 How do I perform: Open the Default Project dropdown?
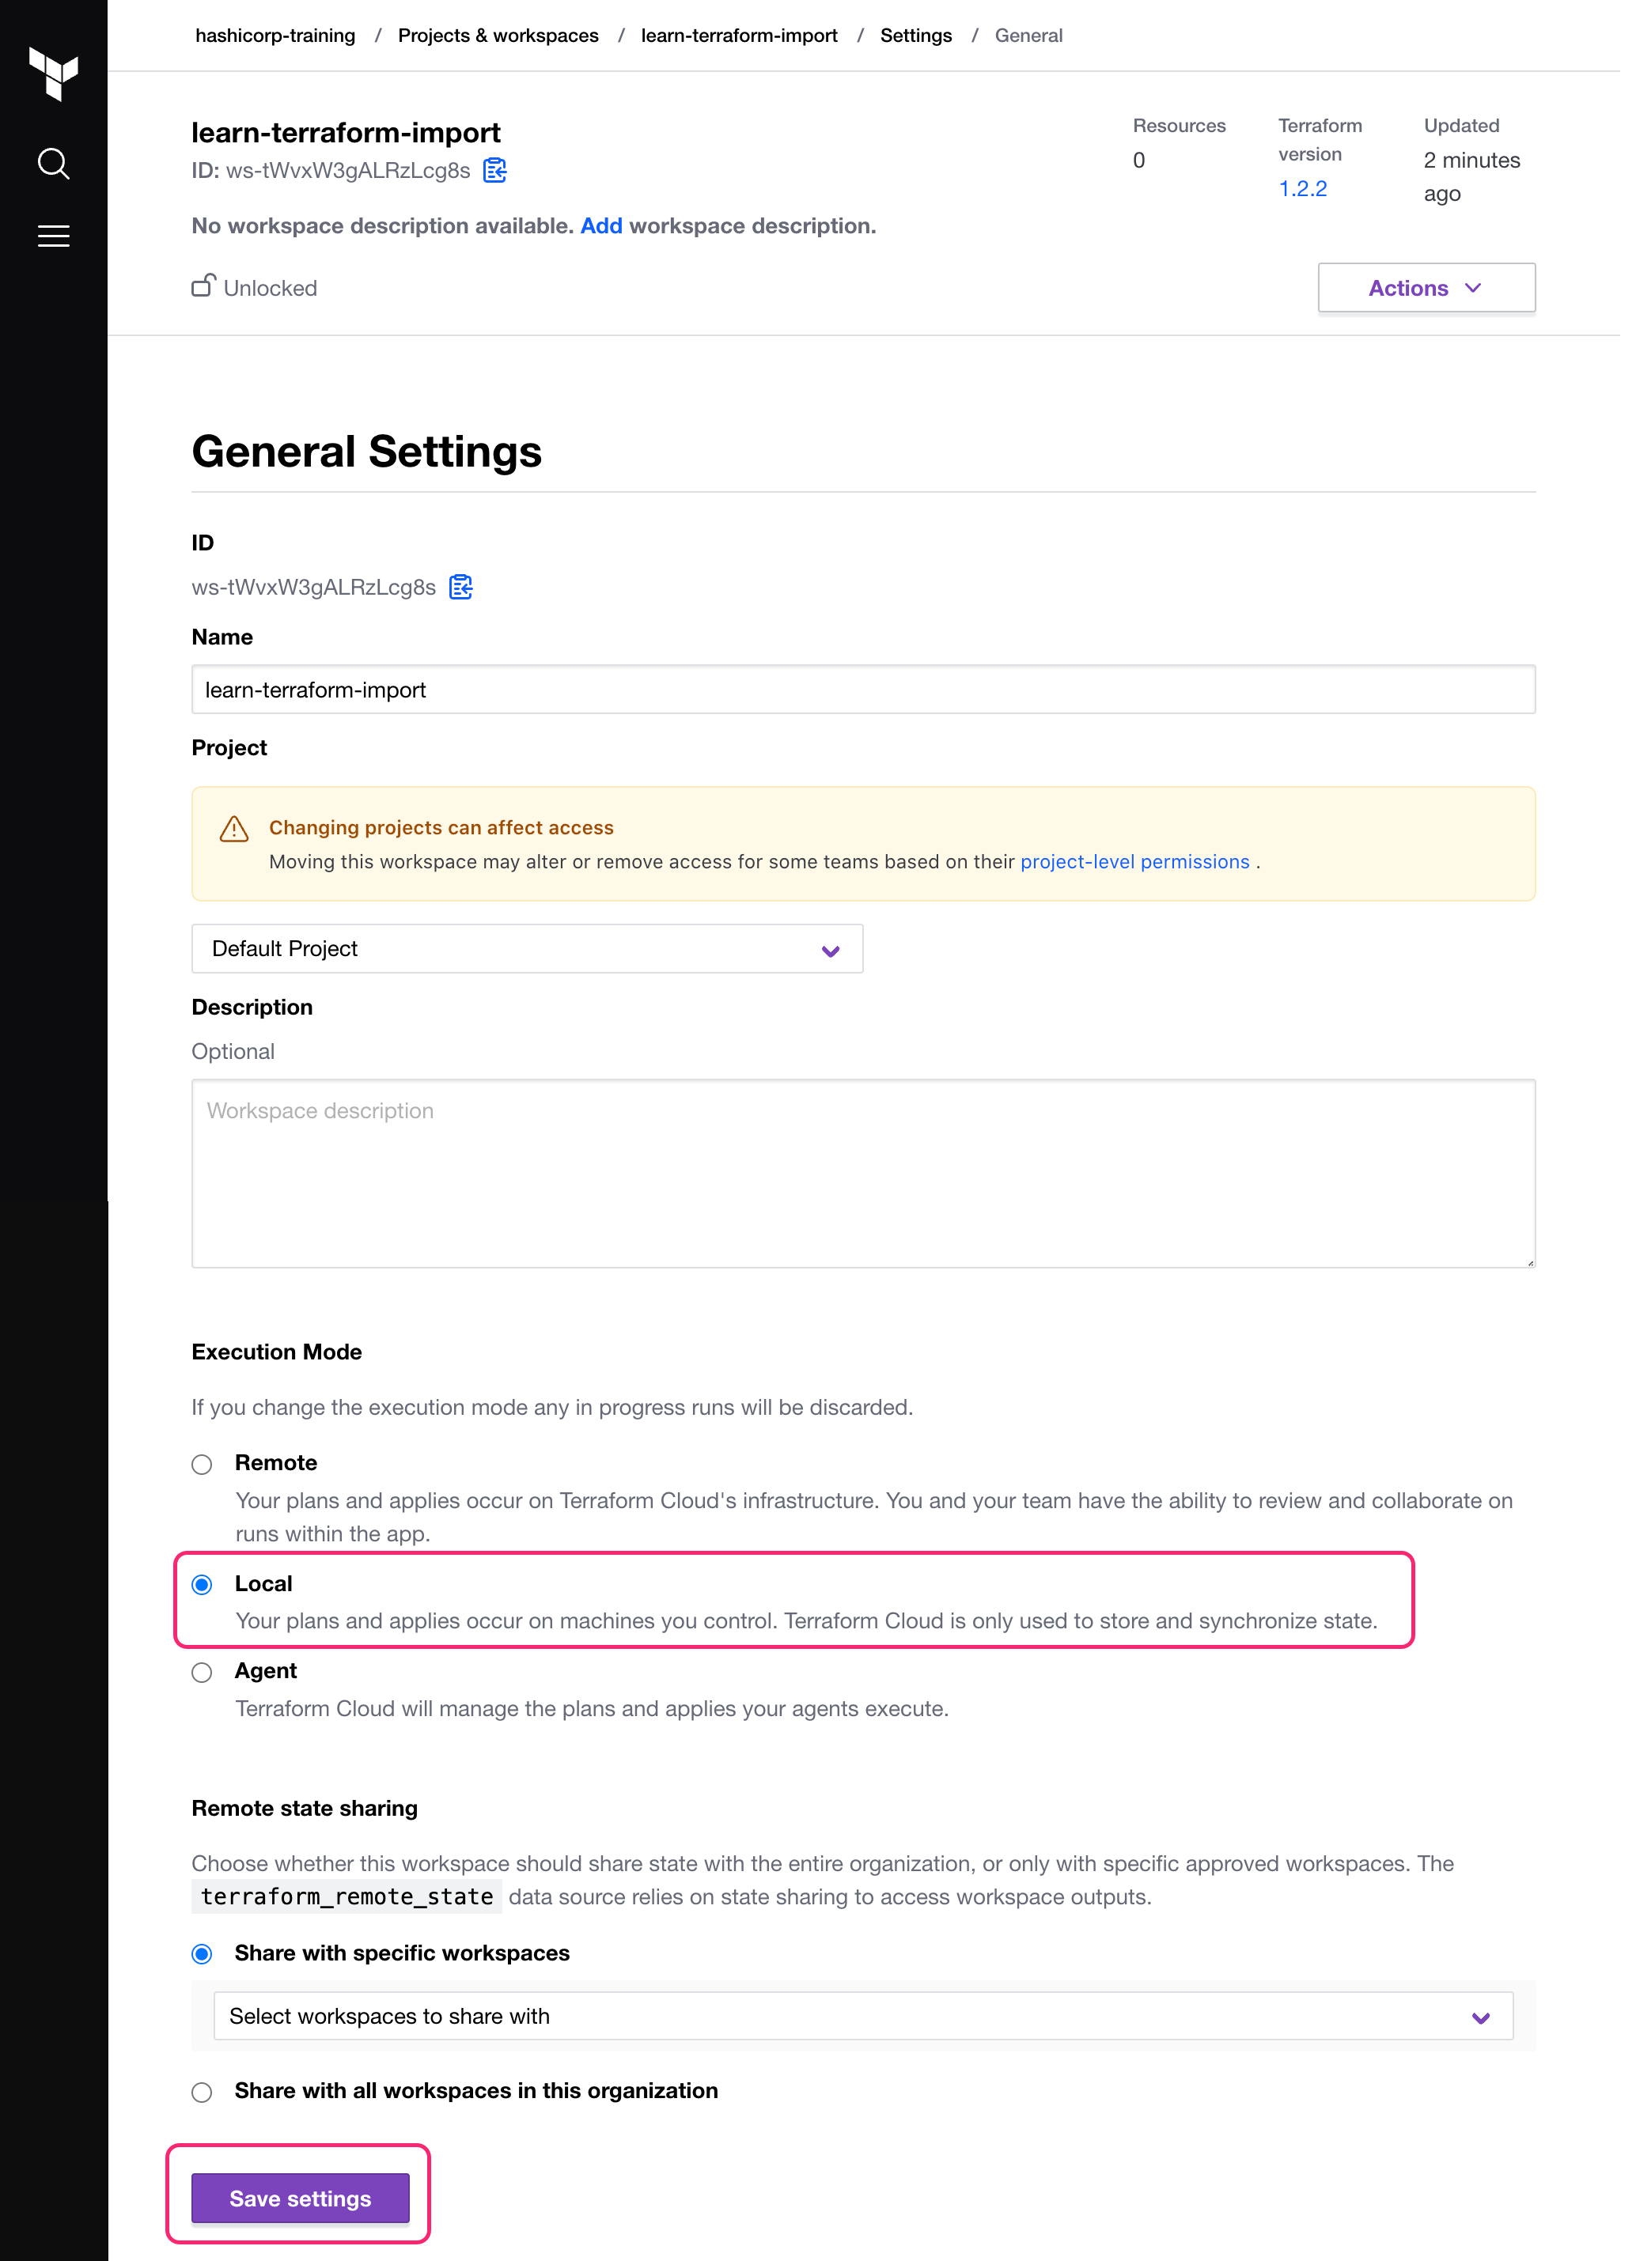click(x=528, y=948)
